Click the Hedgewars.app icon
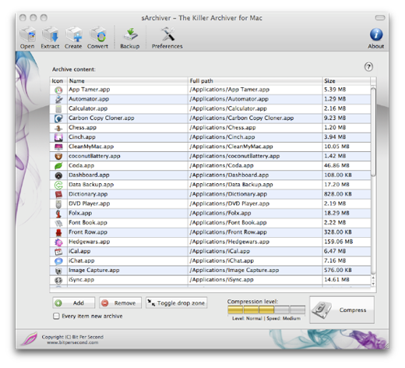Screen dimensions: 405x368 pos(58,242)
